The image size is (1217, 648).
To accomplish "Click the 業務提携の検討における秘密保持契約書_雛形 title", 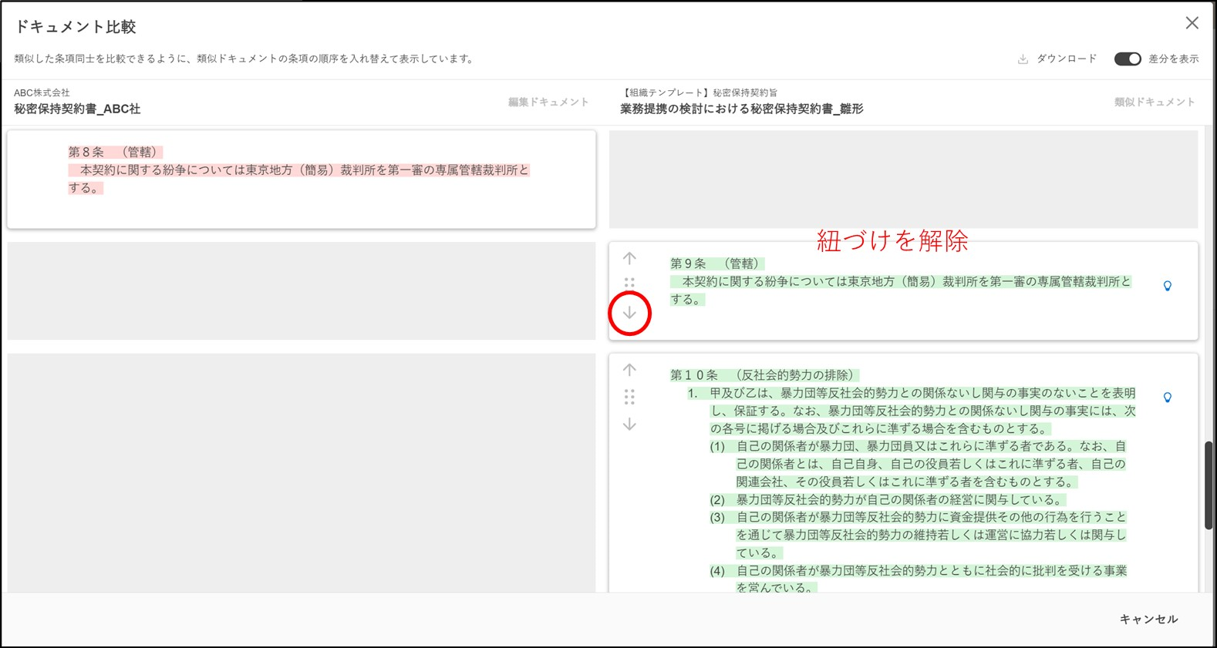I will pyautogui.click(x=741, y=109).
